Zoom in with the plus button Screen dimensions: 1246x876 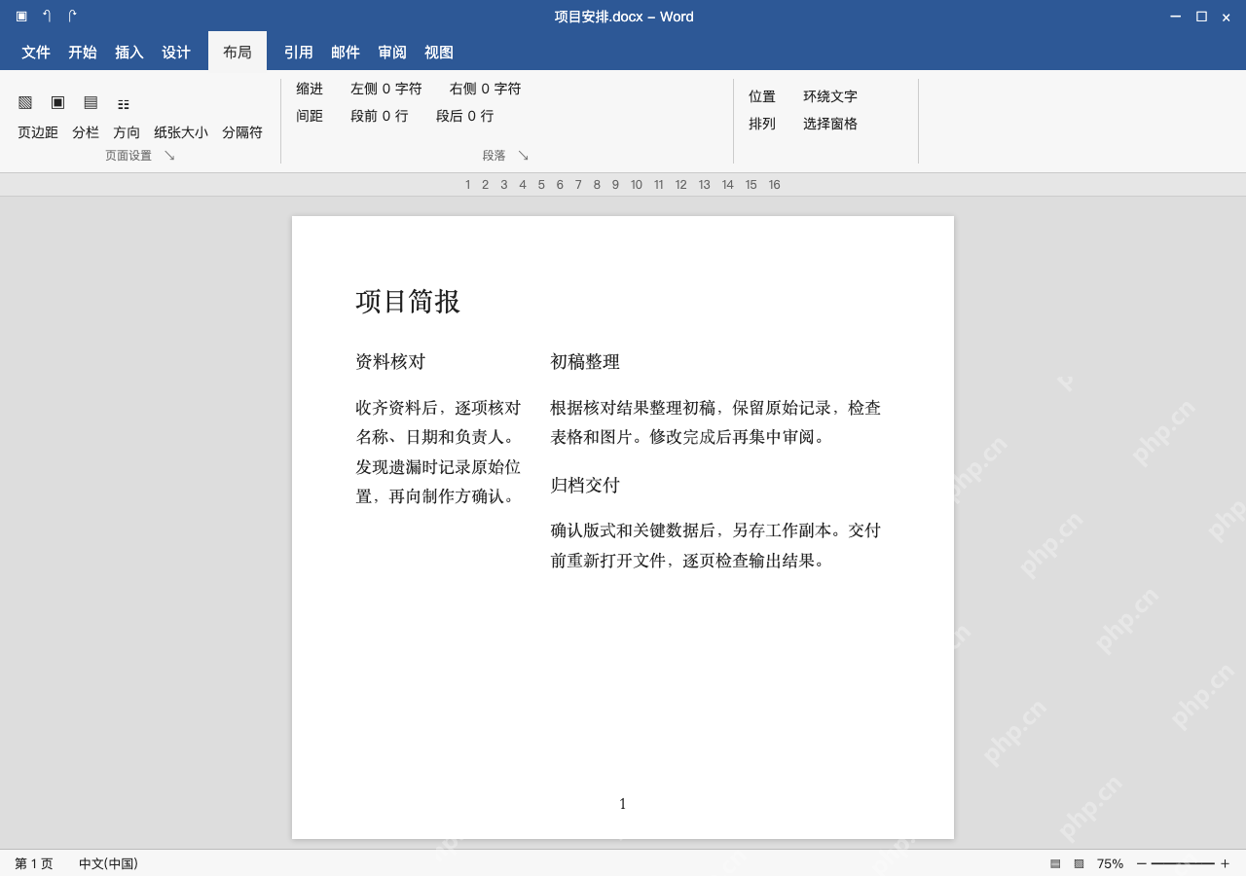click(1225, 863)
